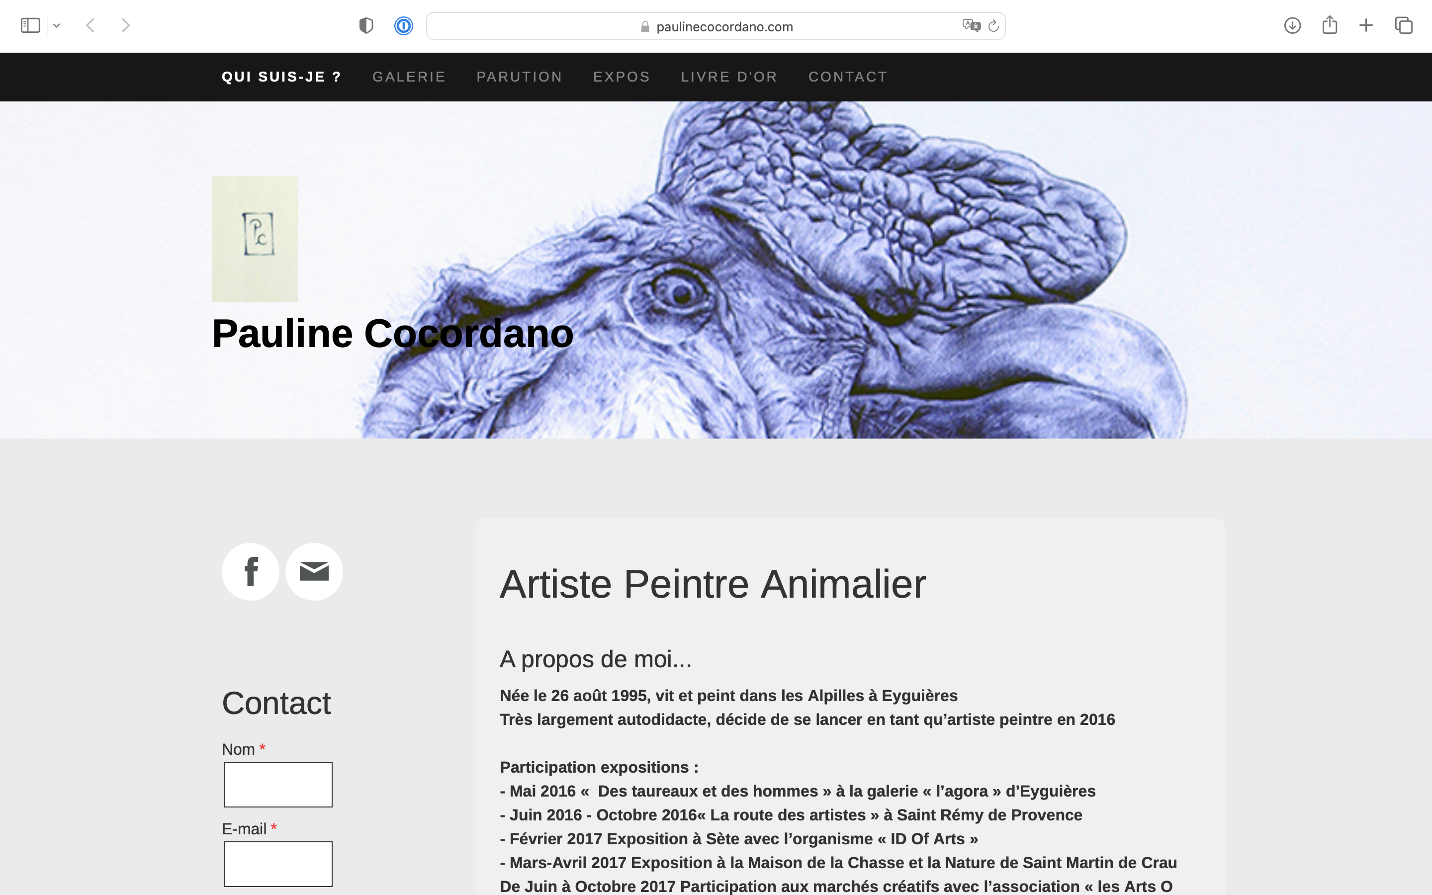
Task: Click the Juin 2016 - Octobre 2016 line
Action: click(x=791, y=815)
